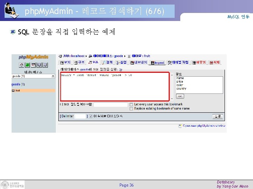Select color in the fields list
This screenshot has width=253, height=189.
[180, 85]
